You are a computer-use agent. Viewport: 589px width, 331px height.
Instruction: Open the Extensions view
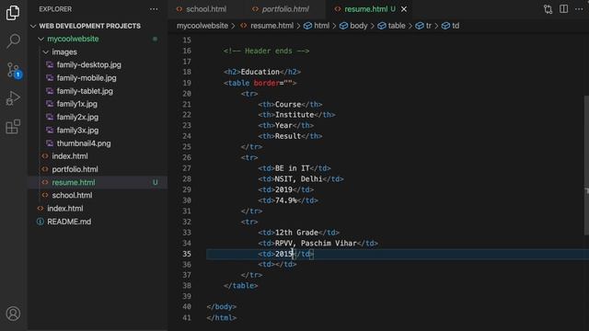click(x=13, y=127)
